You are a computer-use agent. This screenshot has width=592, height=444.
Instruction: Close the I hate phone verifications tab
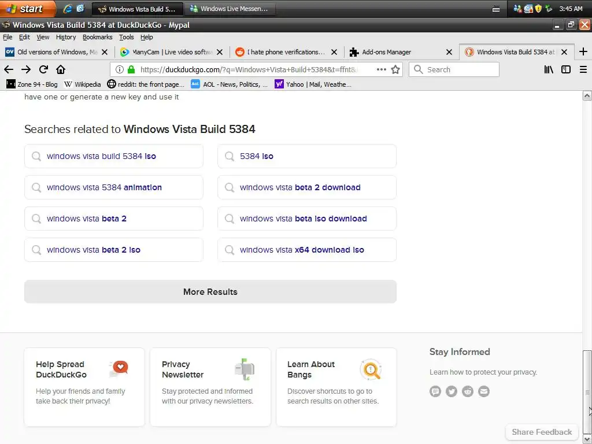[334, 52]
